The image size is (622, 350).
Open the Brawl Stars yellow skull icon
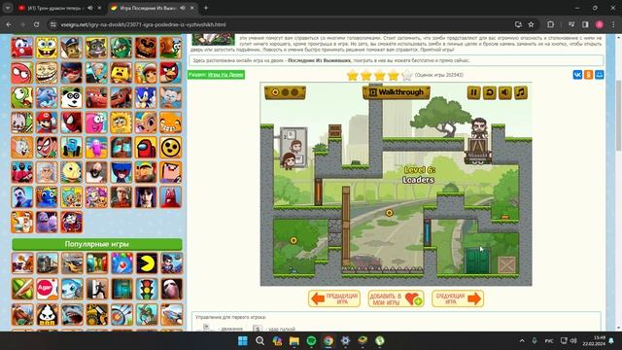click(171, 147)
